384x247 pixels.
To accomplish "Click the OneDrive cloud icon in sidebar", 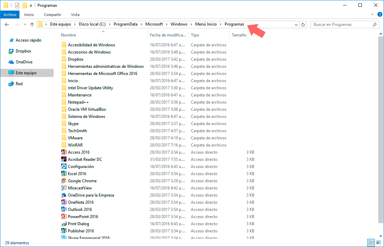I will tap(11, 62).
